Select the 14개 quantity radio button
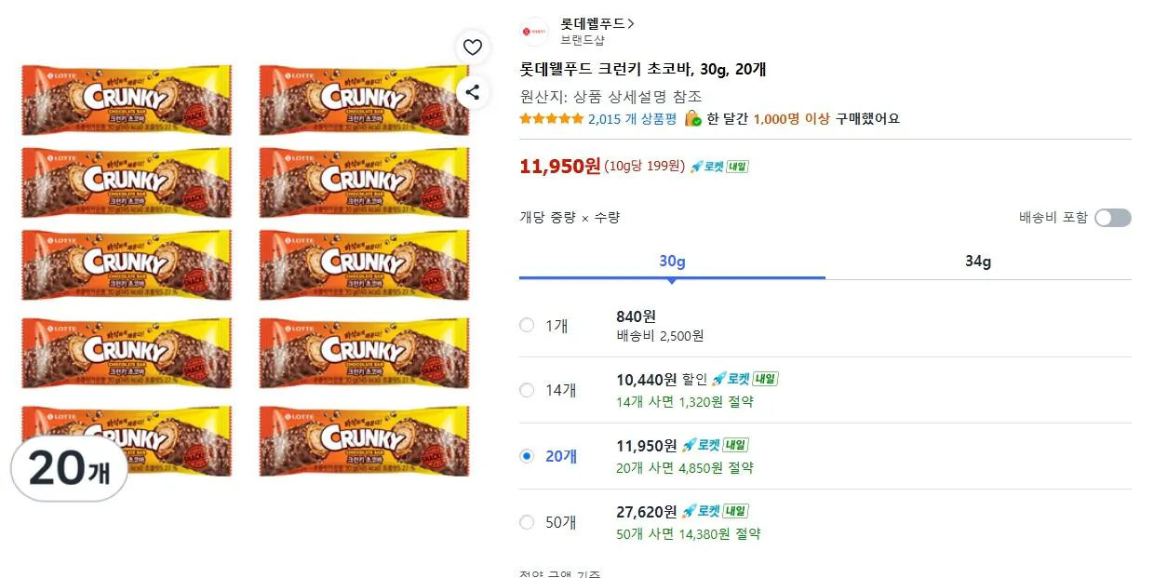Viewport: 1167px width, 578px height. [x=527, y=390]
